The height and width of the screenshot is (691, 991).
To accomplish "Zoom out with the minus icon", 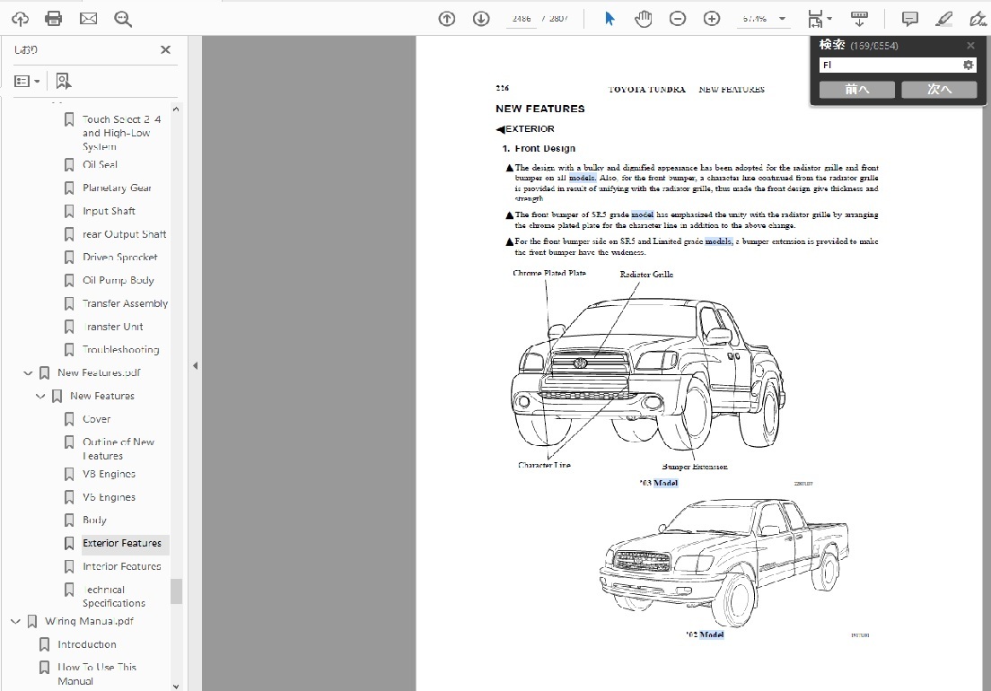I will point(678,19).
